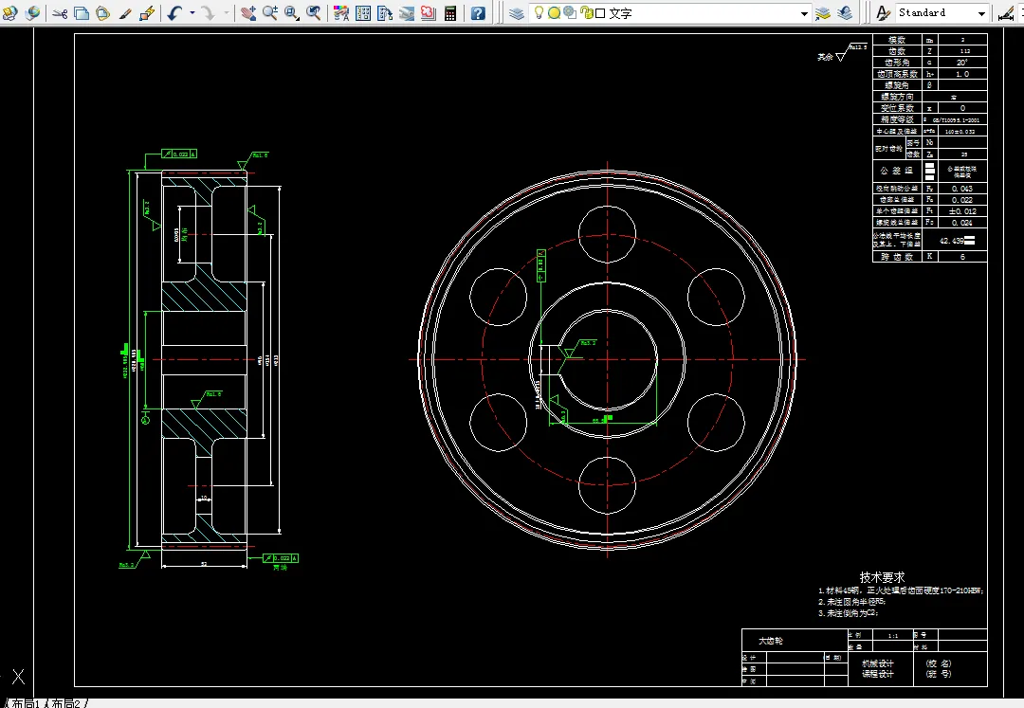This screenshot has height=708, width=1024.
Task: Activate the Pan hand tool
Action: (248, 13)
